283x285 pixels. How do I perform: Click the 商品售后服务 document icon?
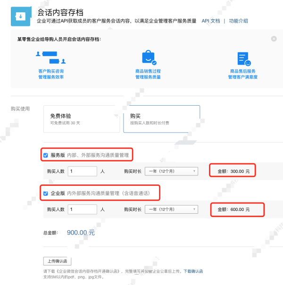(243, 59)
